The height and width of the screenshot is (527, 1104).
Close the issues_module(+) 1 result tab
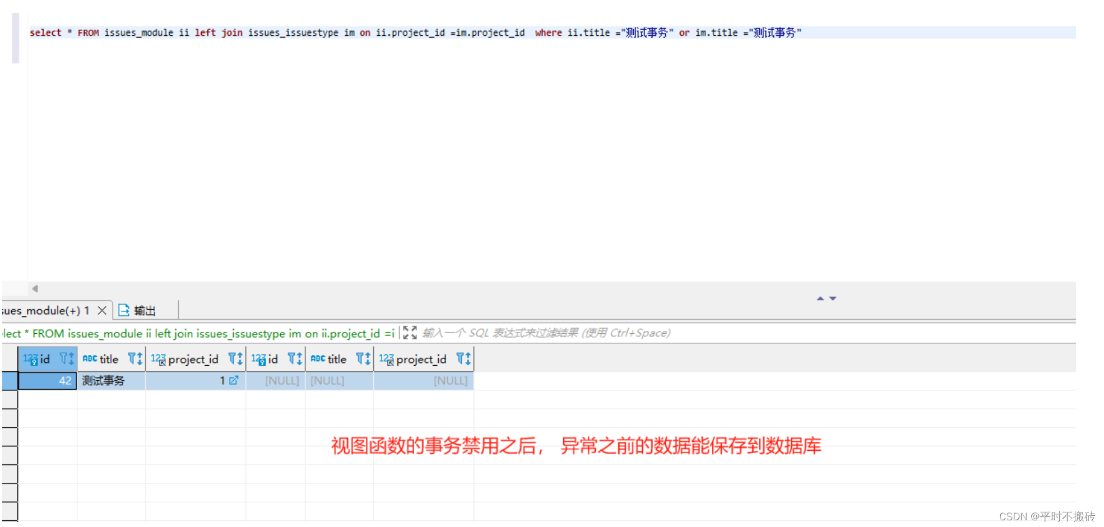(x=102, y=310)
